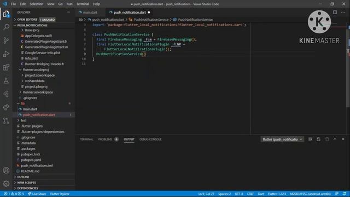Image resolution: width=350 pixels, height=197 pixels.
Task: Click the notifications bell in status bar
Action: point(345,194)
